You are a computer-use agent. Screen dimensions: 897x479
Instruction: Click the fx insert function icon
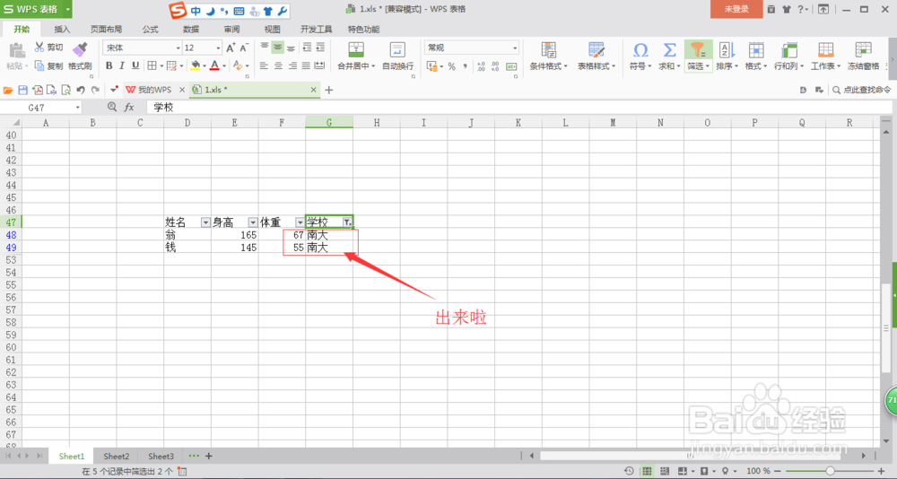pos(129,107)
